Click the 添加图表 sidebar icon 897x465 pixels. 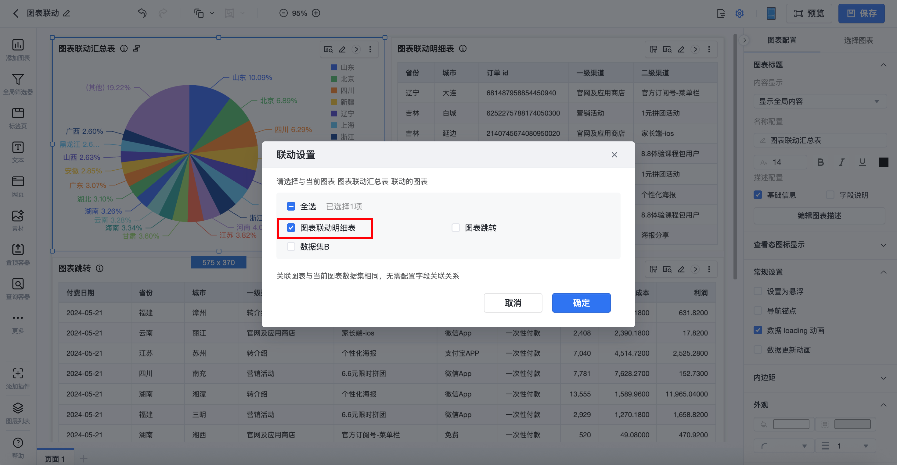(18, 45)
